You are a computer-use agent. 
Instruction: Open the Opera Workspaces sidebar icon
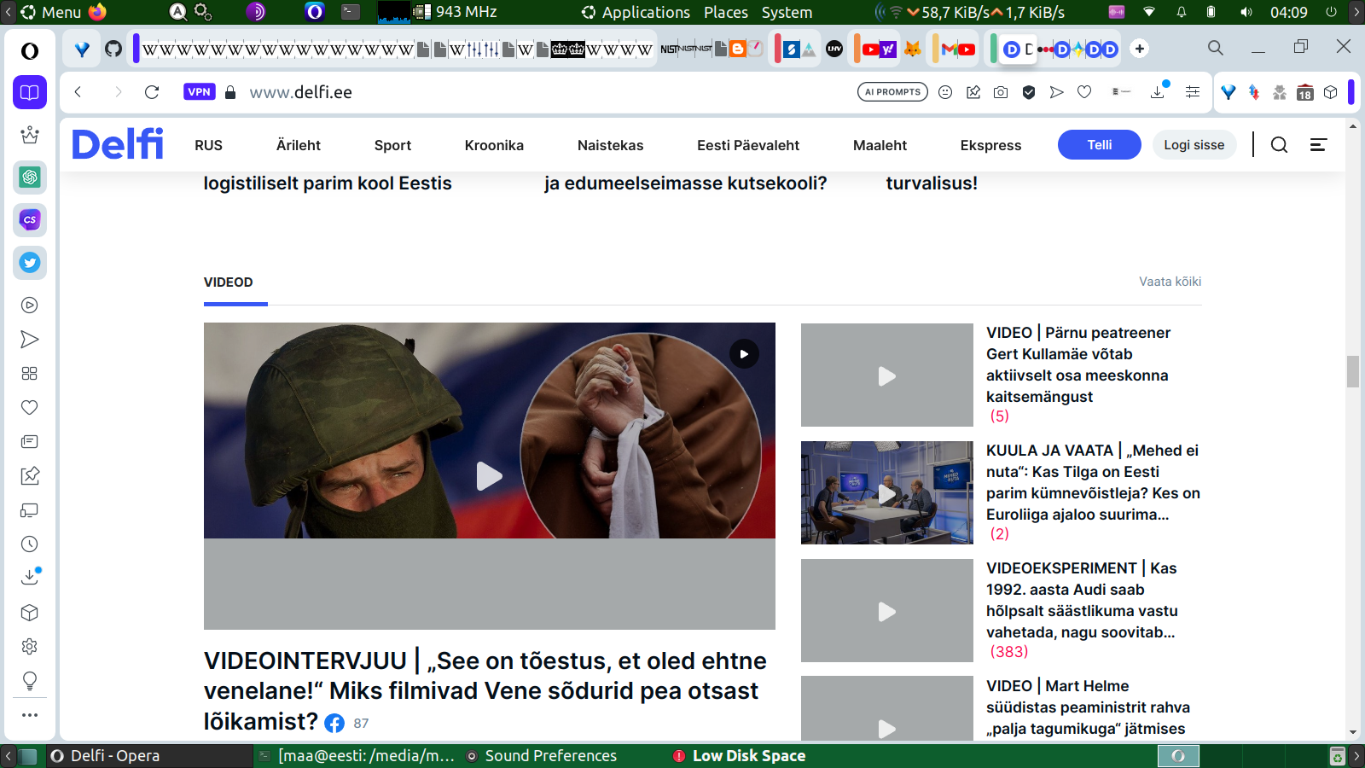coord(30,92)
